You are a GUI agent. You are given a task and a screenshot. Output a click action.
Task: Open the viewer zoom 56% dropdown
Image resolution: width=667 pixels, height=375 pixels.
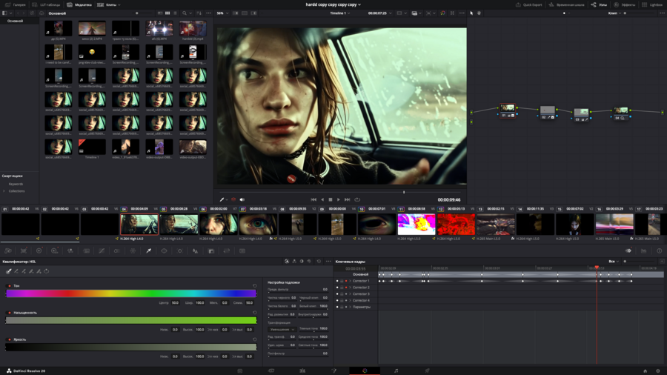click(222, 13)
